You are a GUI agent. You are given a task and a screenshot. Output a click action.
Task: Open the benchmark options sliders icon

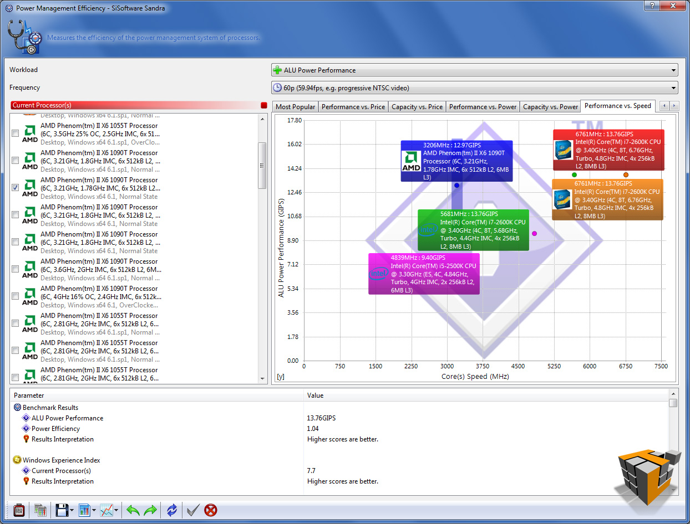click(x=19, y=510)
